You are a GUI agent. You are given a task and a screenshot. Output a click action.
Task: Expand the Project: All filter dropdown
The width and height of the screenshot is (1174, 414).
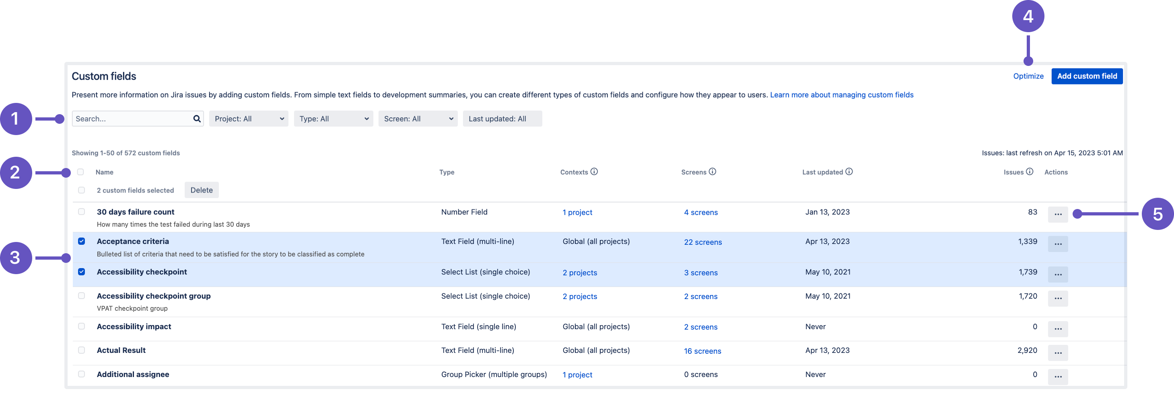click(x=249, y=119)
